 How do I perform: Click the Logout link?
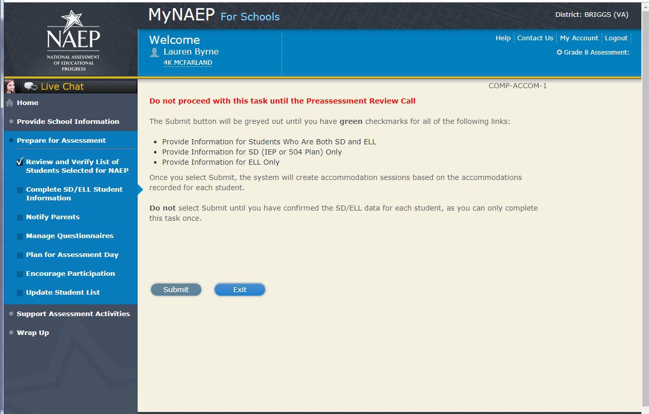click(x=616, y=38)
